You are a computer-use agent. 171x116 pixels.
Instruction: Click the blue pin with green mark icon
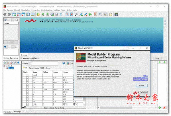[81, 14]
